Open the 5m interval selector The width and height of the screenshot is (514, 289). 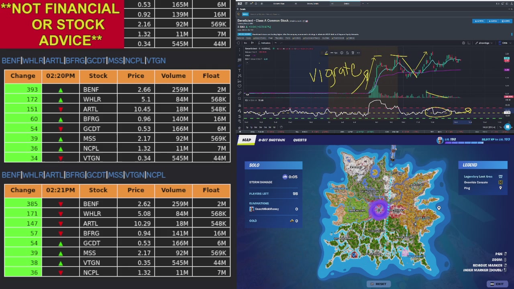[245, 43]
